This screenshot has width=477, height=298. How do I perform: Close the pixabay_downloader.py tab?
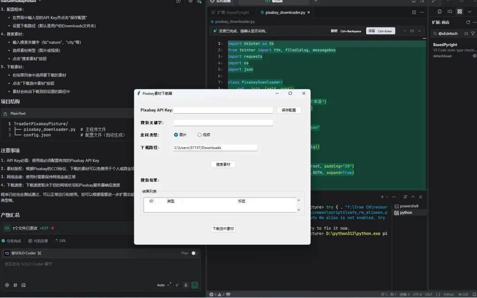[x=308, y=12]
